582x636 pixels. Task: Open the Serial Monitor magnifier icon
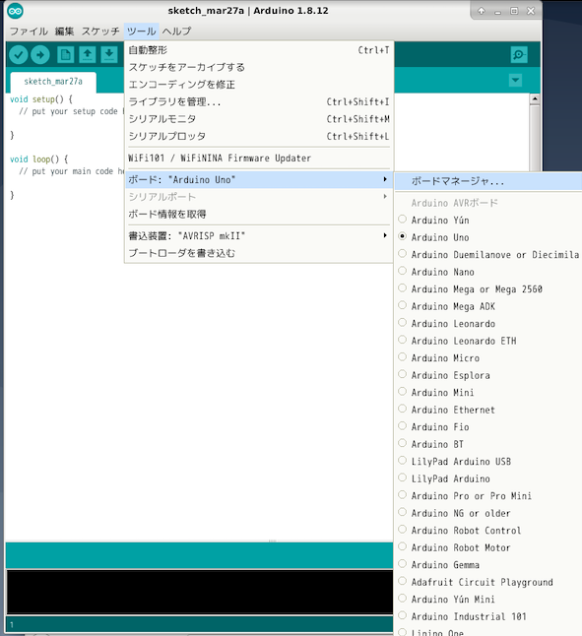519,55
